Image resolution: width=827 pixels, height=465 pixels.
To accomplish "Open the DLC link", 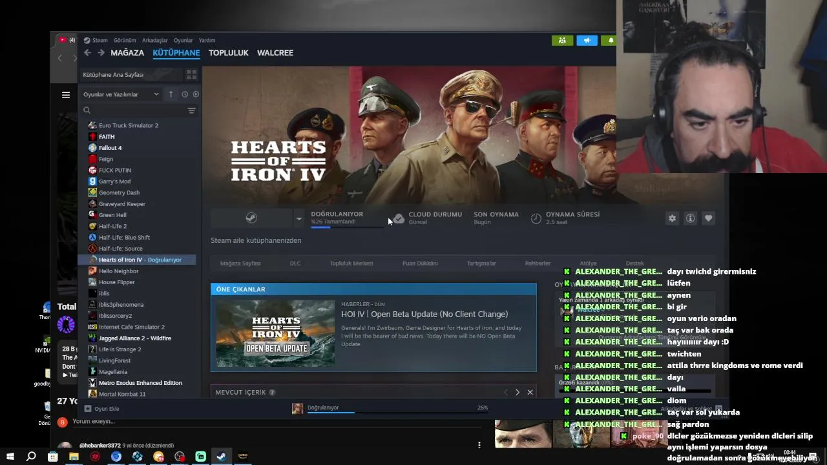I will click(295, 263).
